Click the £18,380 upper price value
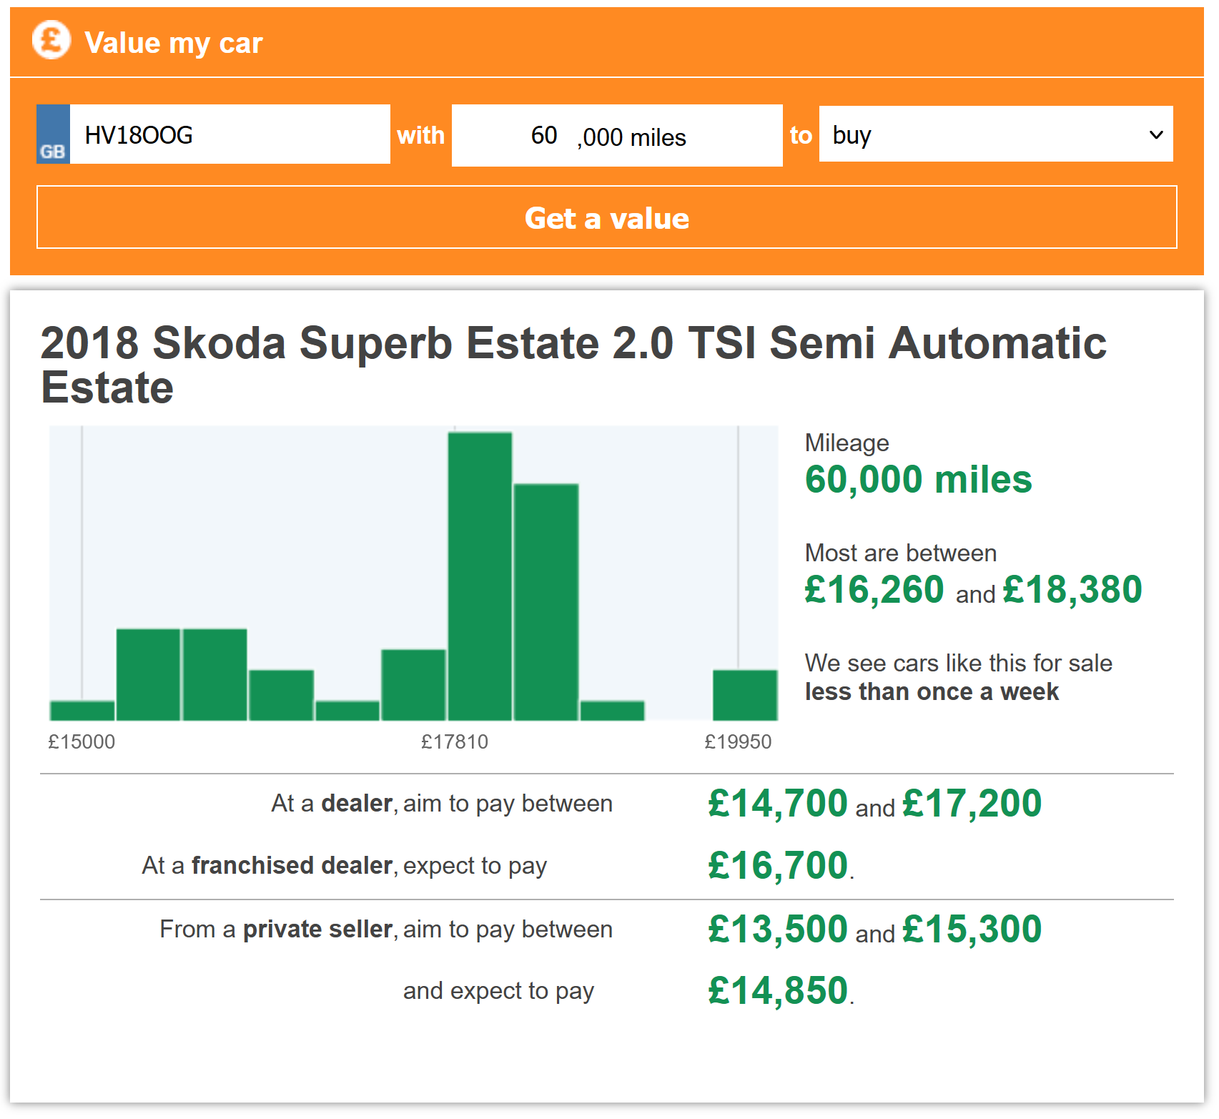 click(1072, 590)
